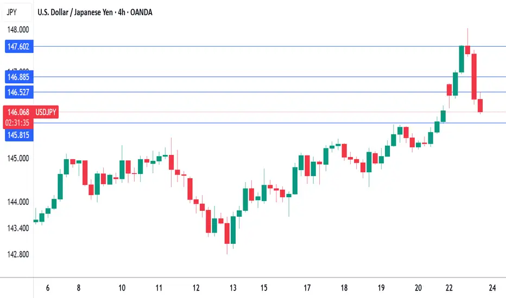The width and height of the screenshot is (506, 298).
Task: Click the 143.400 price axis label
Action: [x=18, y=228]
